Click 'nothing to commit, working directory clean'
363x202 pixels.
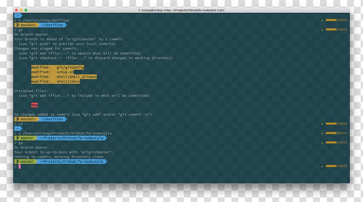(x=59, y=157)
